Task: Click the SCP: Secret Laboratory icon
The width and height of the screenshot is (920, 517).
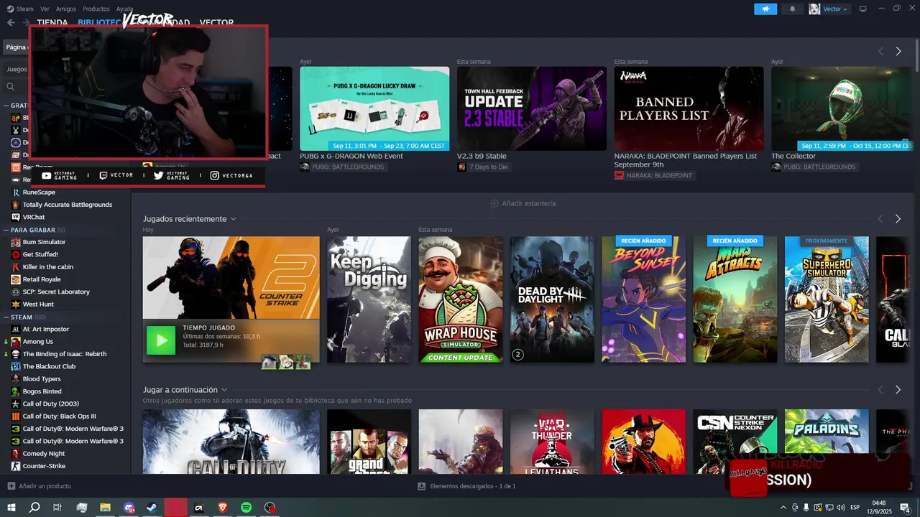Action: 16,292
